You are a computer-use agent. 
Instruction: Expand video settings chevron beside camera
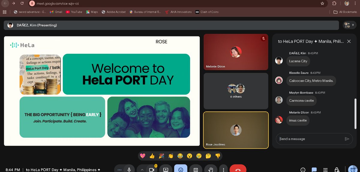pos(142,169)
